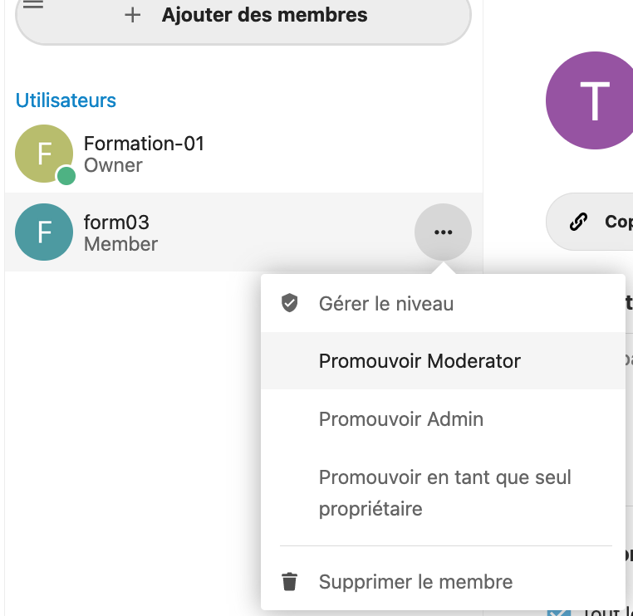Click the Formation-01 owner avatar
Image resolution: width=633 pixels, height=616 pixels.
(44, 154)
